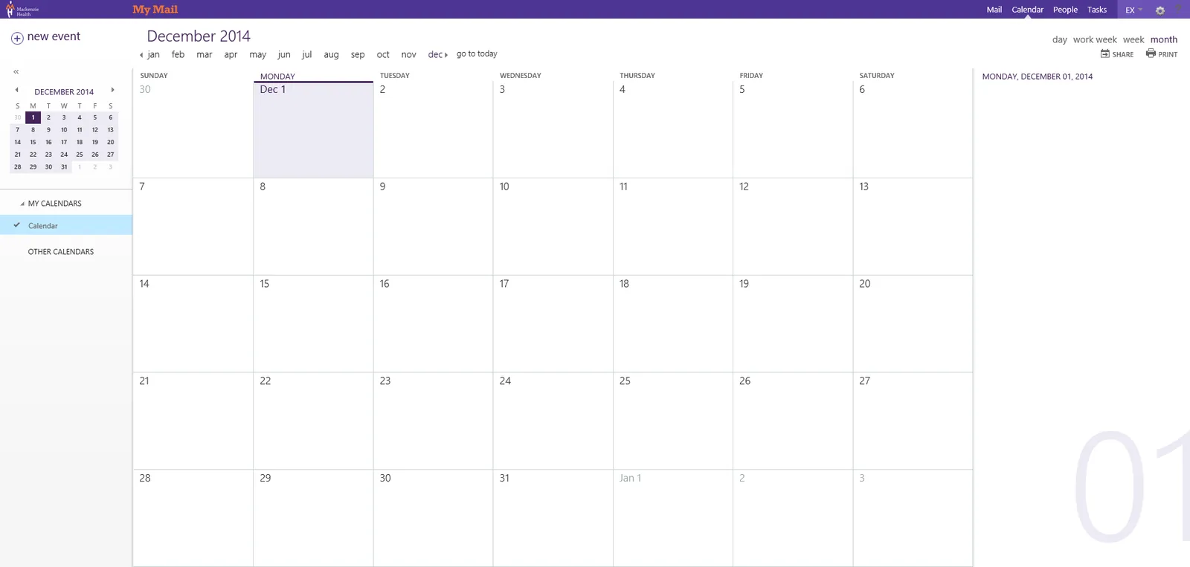The height and width of the screenshot is (567, 1190).
Task: Click the December 2014 heading
Action: click(199, 36)
